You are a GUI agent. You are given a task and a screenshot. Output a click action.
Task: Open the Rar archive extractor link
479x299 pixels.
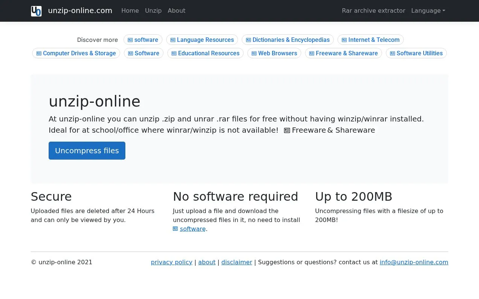(373, 10)
